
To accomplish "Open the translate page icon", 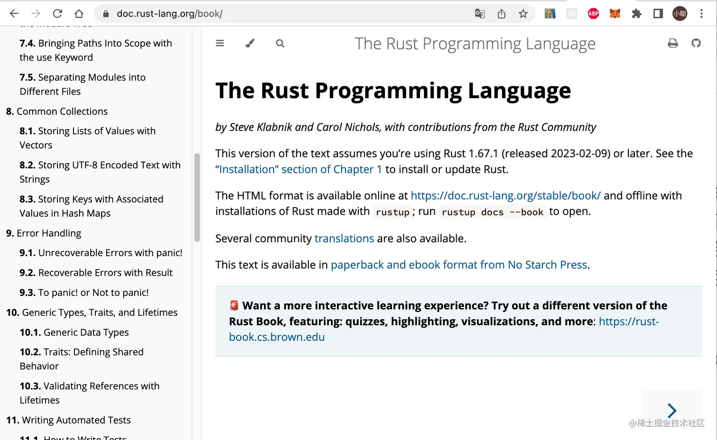I will coord(480,14).
